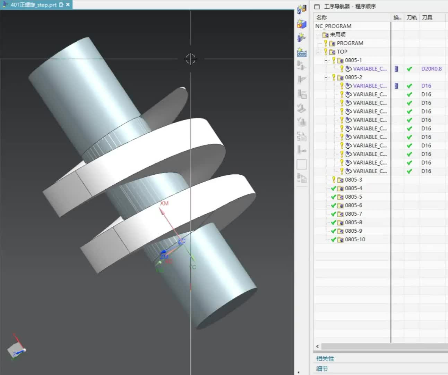This screenshot has width=448, height=375.
Task: Click the sparkle-over-waves create icon
Action: click(x=302, y=52)
